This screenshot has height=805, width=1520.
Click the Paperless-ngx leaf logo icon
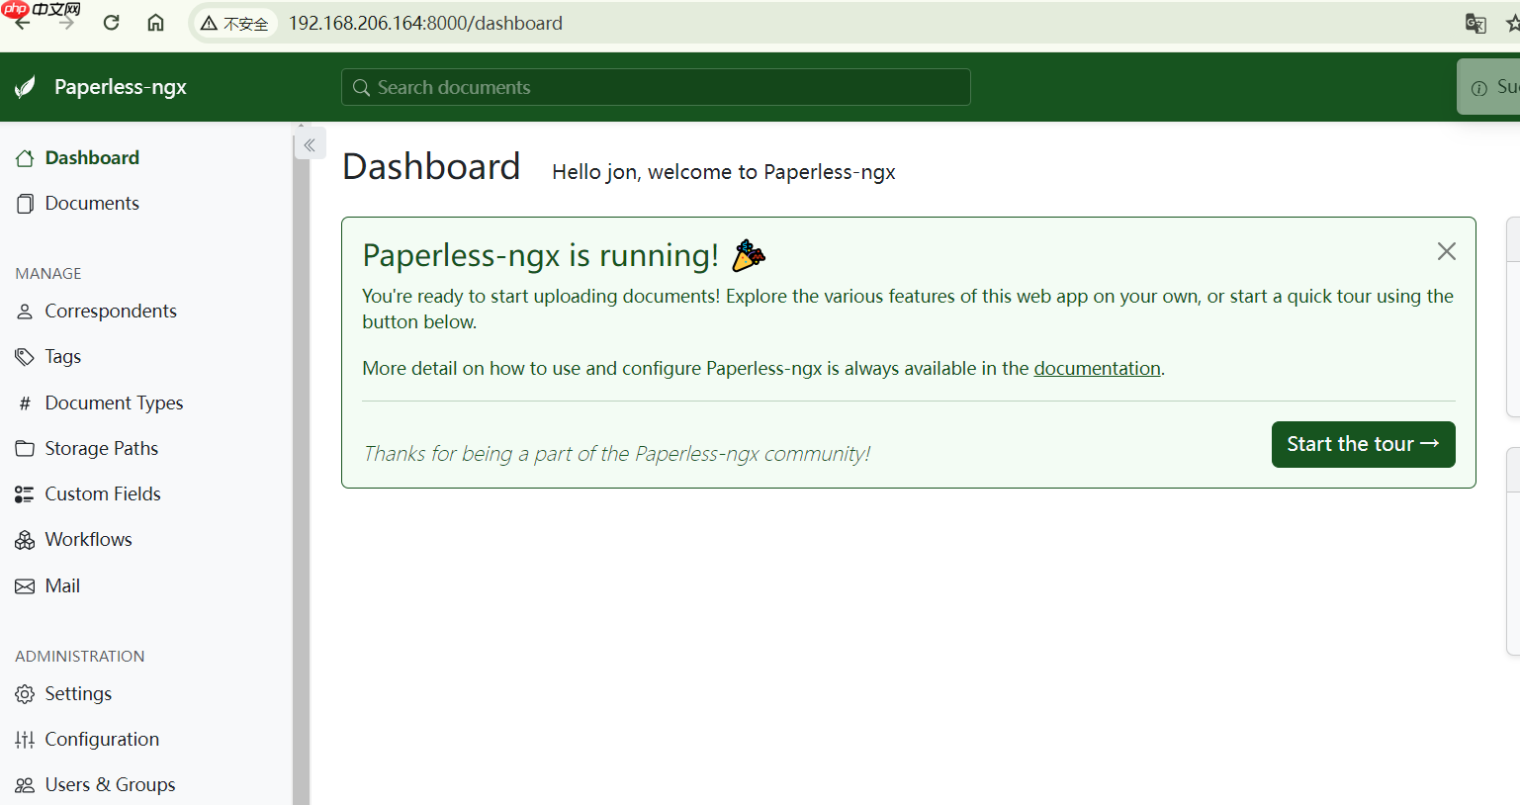[26, 87]
